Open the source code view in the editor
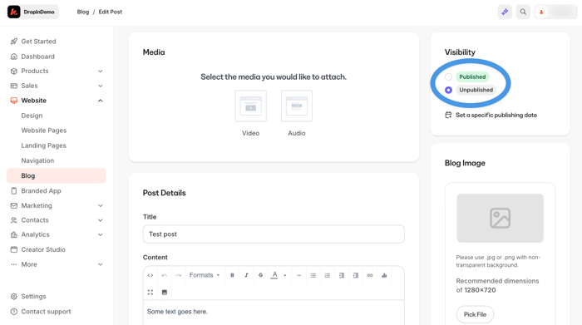582x325 pixels. (x=150, y=275)
